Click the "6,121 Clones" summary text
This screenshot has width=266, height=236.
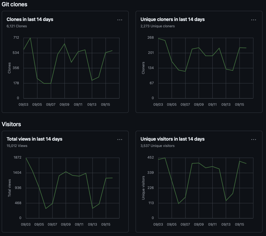click(x=17, y=26)
